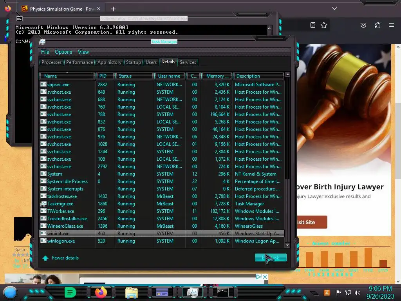Select the Taskmgr.exe process icon

pos(43,204)
